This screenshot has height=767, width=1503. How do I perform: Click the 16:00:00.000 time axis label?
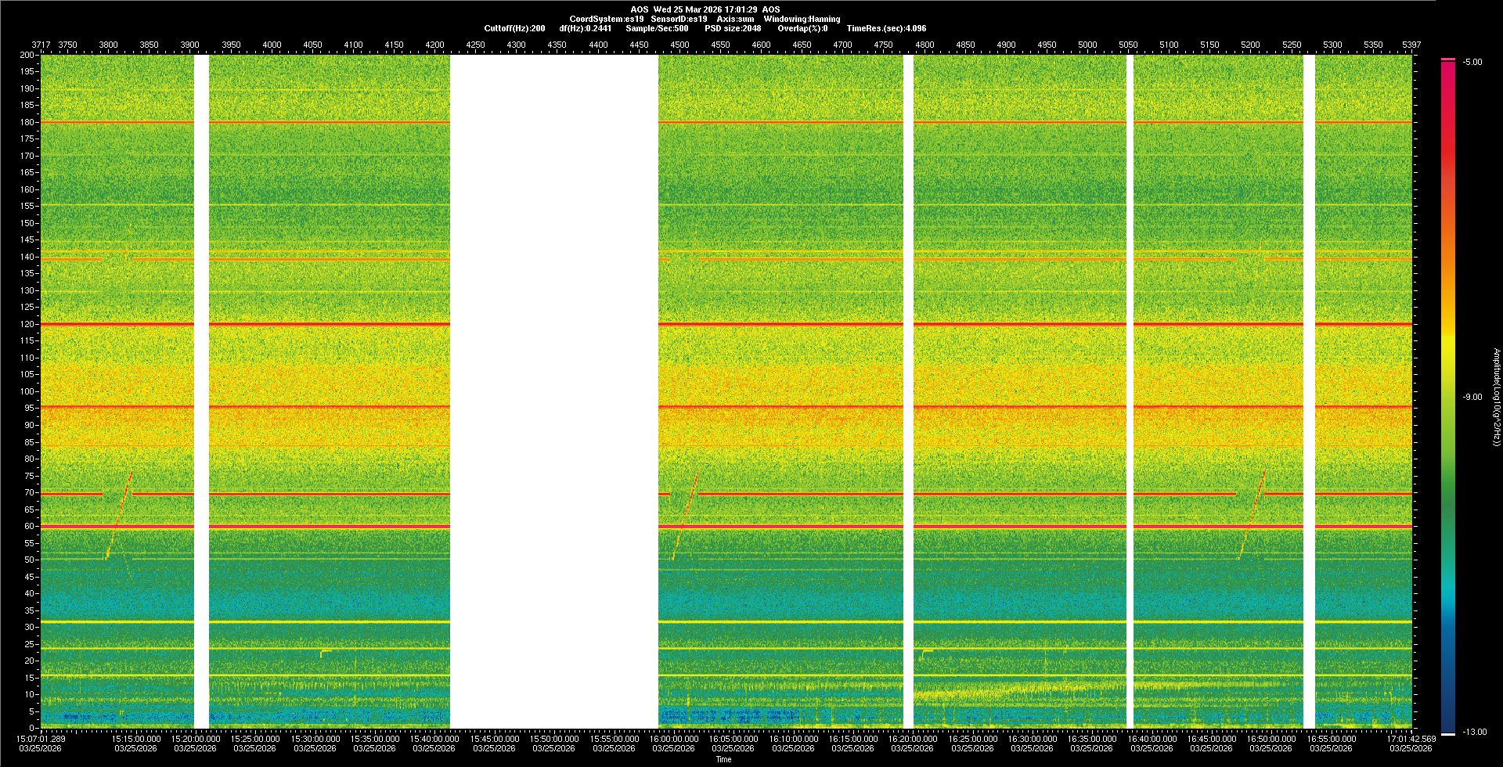point(673,739)
